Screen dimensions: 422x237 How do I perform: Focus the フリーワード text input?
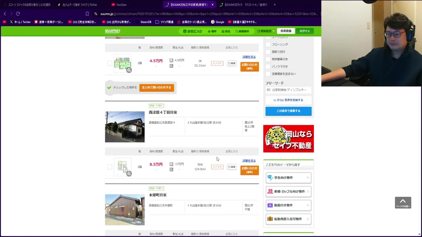coord(288,90)
